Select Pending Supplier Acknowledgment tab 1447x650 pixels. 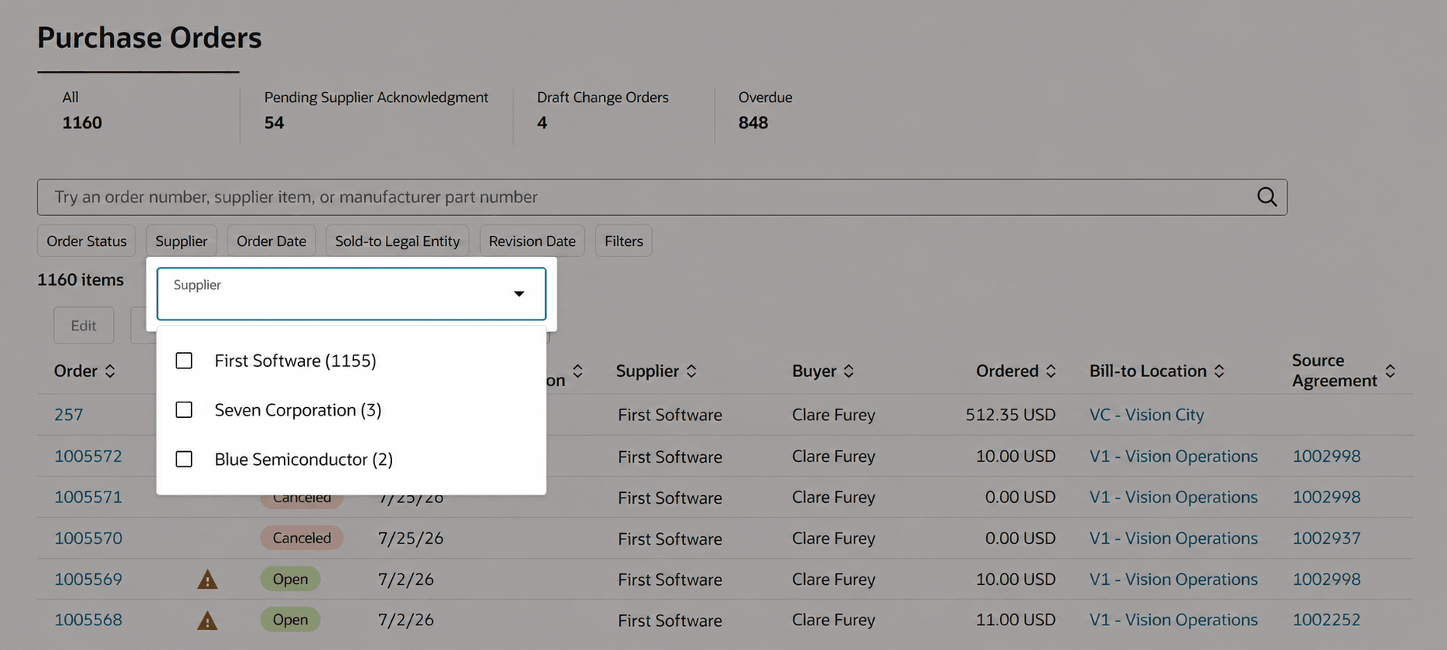click(x=376, y=111)
